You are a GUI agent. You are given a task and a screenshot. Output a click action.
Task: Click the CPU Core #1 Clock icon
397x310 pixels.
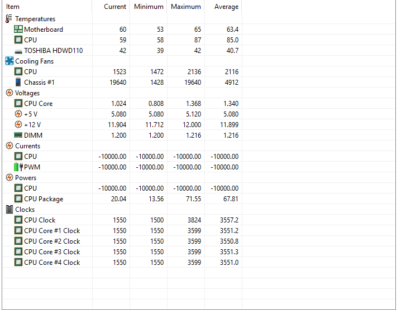[18, 231]
